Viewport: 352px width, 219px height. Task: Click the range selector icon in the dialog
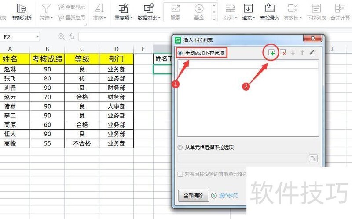313,158
